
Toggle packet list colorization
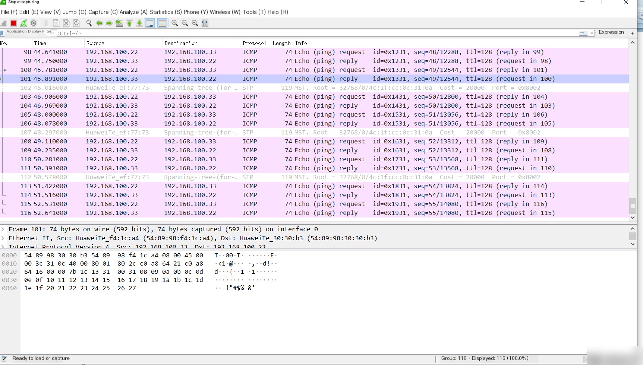[163, 23]
